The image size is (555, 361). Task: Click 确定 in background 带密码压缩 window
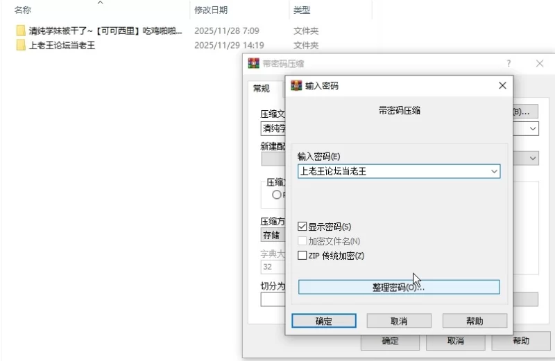coord(390,341)
